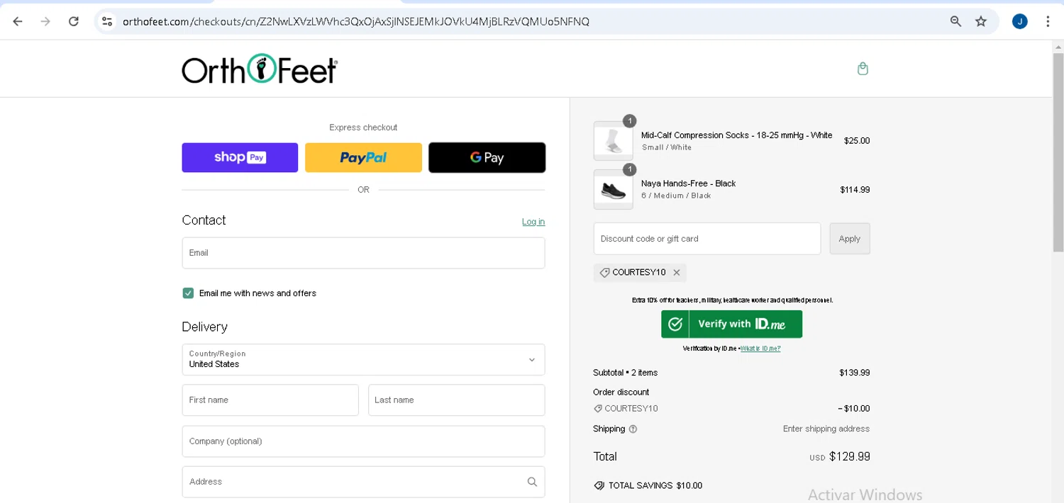1064x503 pixels.
Task: Go forward in browser history
Action: tap(45, 21)
